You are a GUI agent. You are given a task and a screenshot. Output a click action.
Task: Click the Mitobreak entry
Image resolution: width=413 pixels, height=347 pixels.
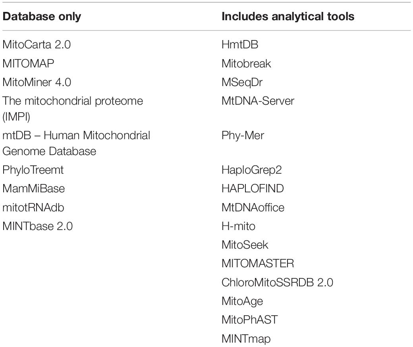coord(246,63)
